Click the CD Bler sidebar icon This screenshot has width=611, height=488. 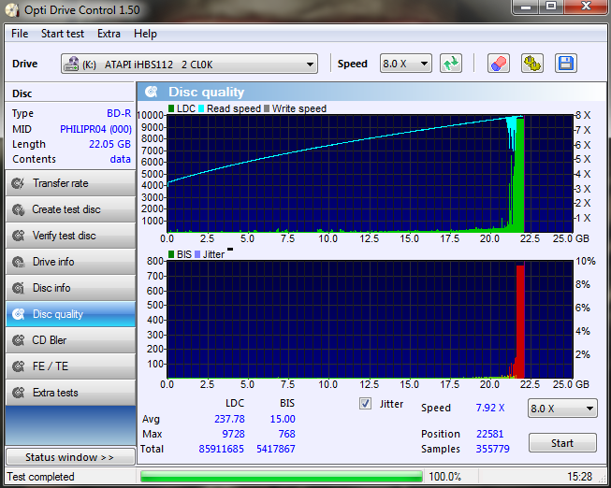pyautogui.click(x=18, y=340)
